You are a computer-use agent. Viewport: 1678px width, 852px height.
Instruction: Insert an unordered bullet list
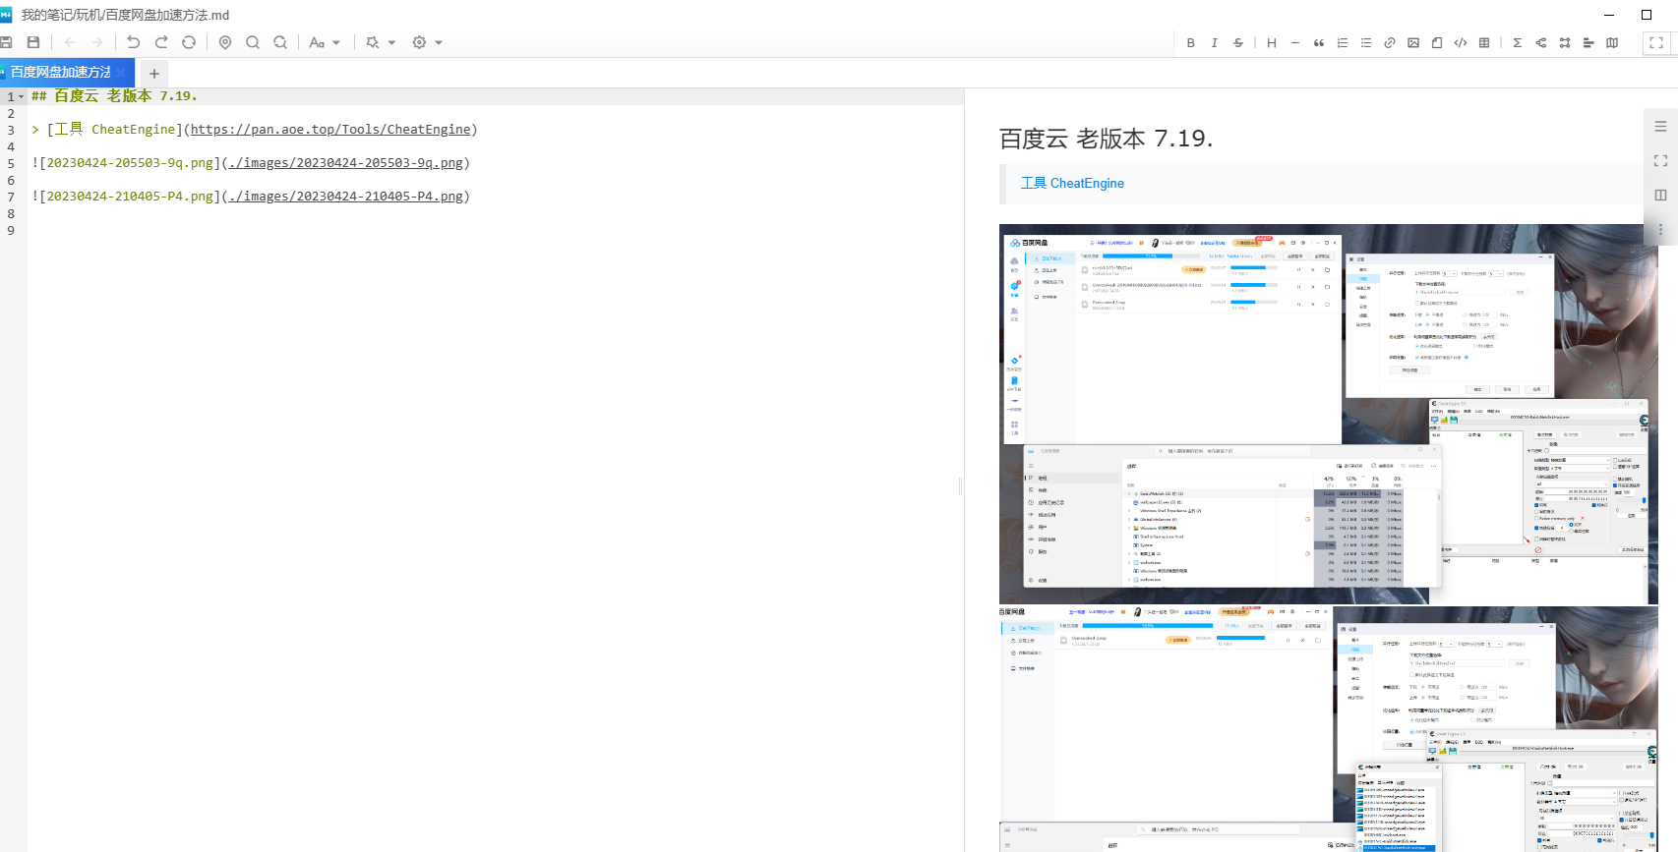(x=1365, y=42)
